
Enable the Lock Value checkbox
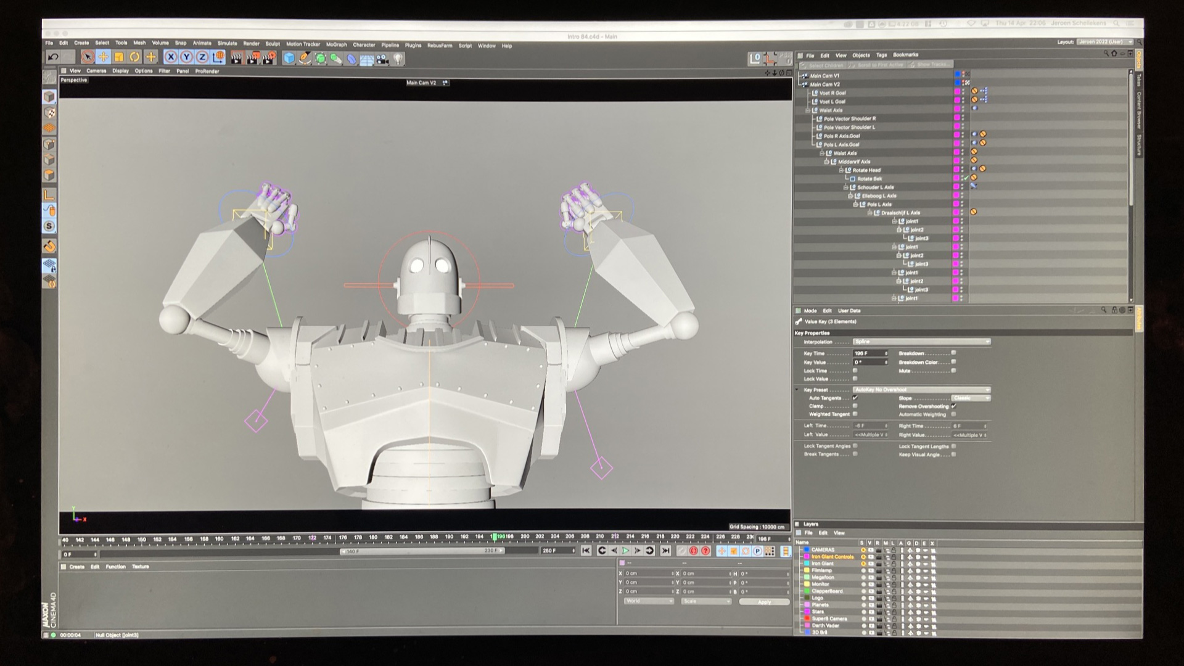855,379
